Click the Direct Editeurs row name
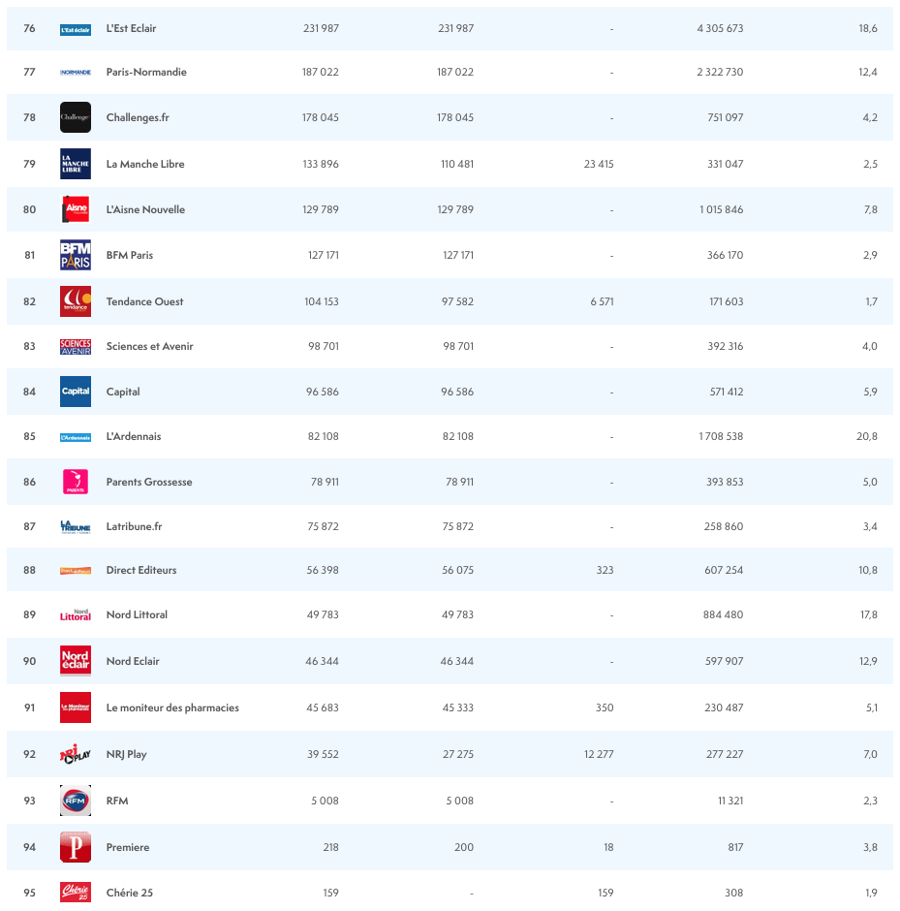 (141, 570)
